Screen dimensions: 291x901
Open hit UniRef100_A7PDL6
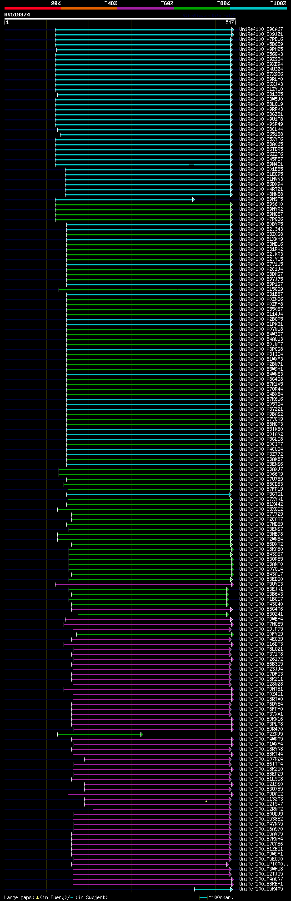(261, 40)
